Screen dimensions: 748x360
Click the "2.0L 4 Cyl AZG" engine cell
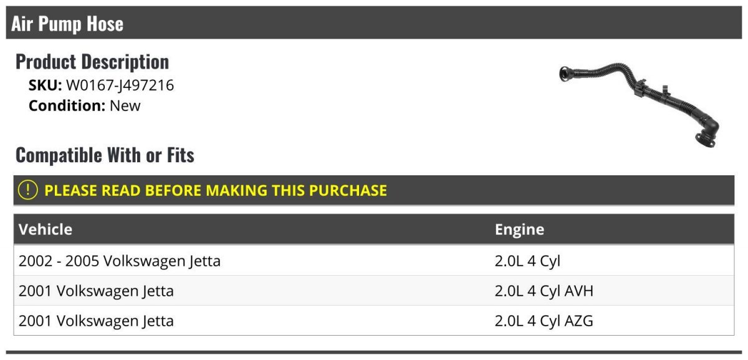tap(544, 321)
